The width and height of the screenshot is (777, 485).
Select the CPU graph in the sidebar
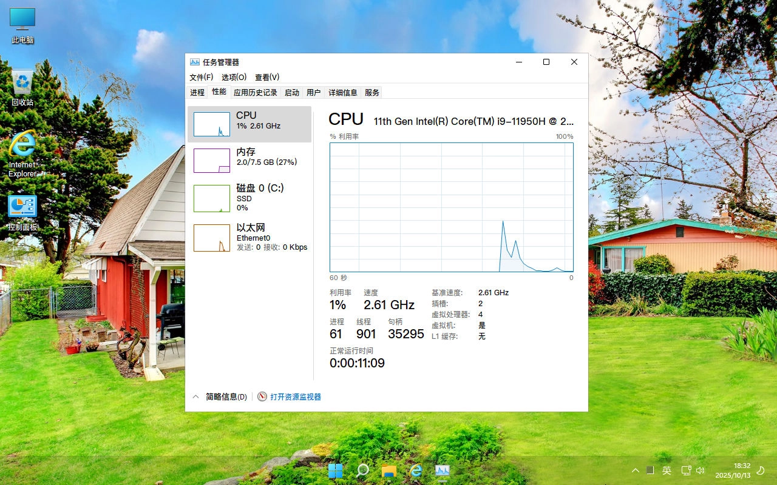(249, 123)
